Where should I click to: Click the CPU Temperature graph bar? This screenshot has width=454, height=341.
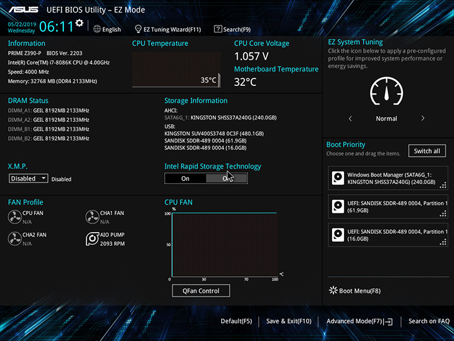click(219, 80)
